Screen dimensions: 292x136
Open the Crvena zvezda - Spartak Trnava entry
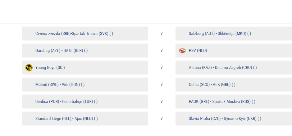pyautogui.click(x=74, y=34)
